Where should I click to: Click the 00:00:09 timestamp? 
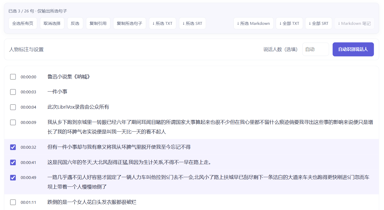click(x=29, y=122)
